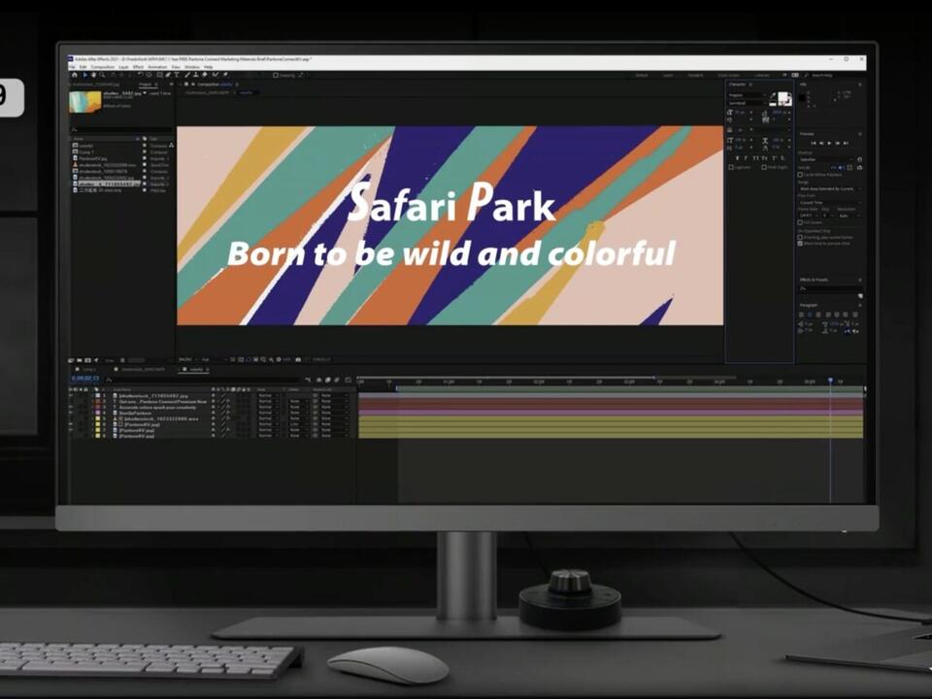Choose the Horizontal Type tool

175,75
